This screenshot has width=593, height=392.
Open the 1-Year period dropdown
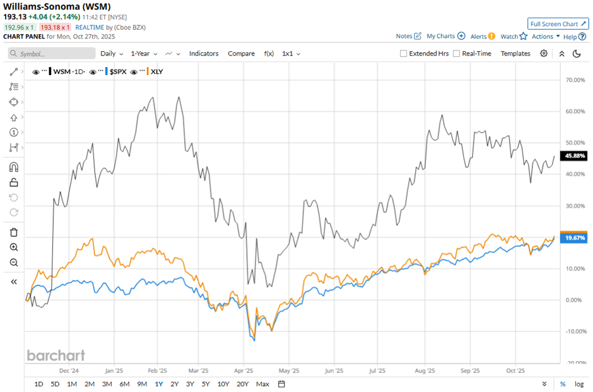(144, 54)
